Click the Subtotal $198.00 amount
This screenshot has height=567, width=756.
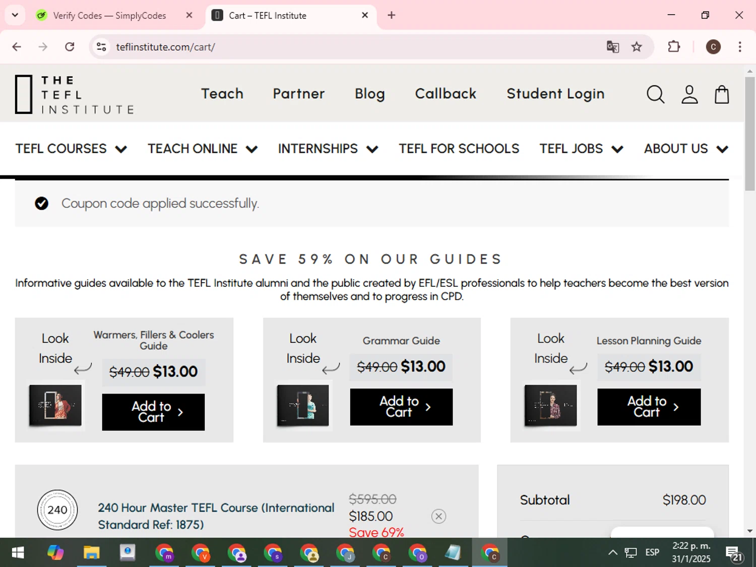(684, 500)
